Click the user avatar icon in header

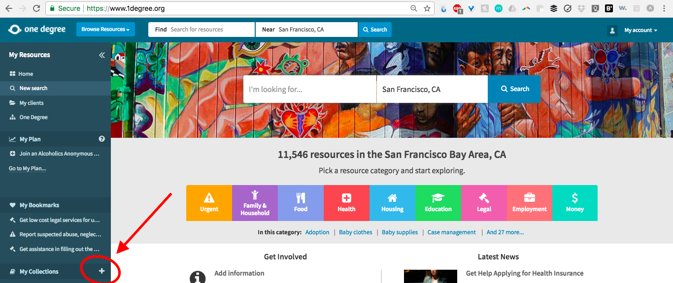click(612, 31)
